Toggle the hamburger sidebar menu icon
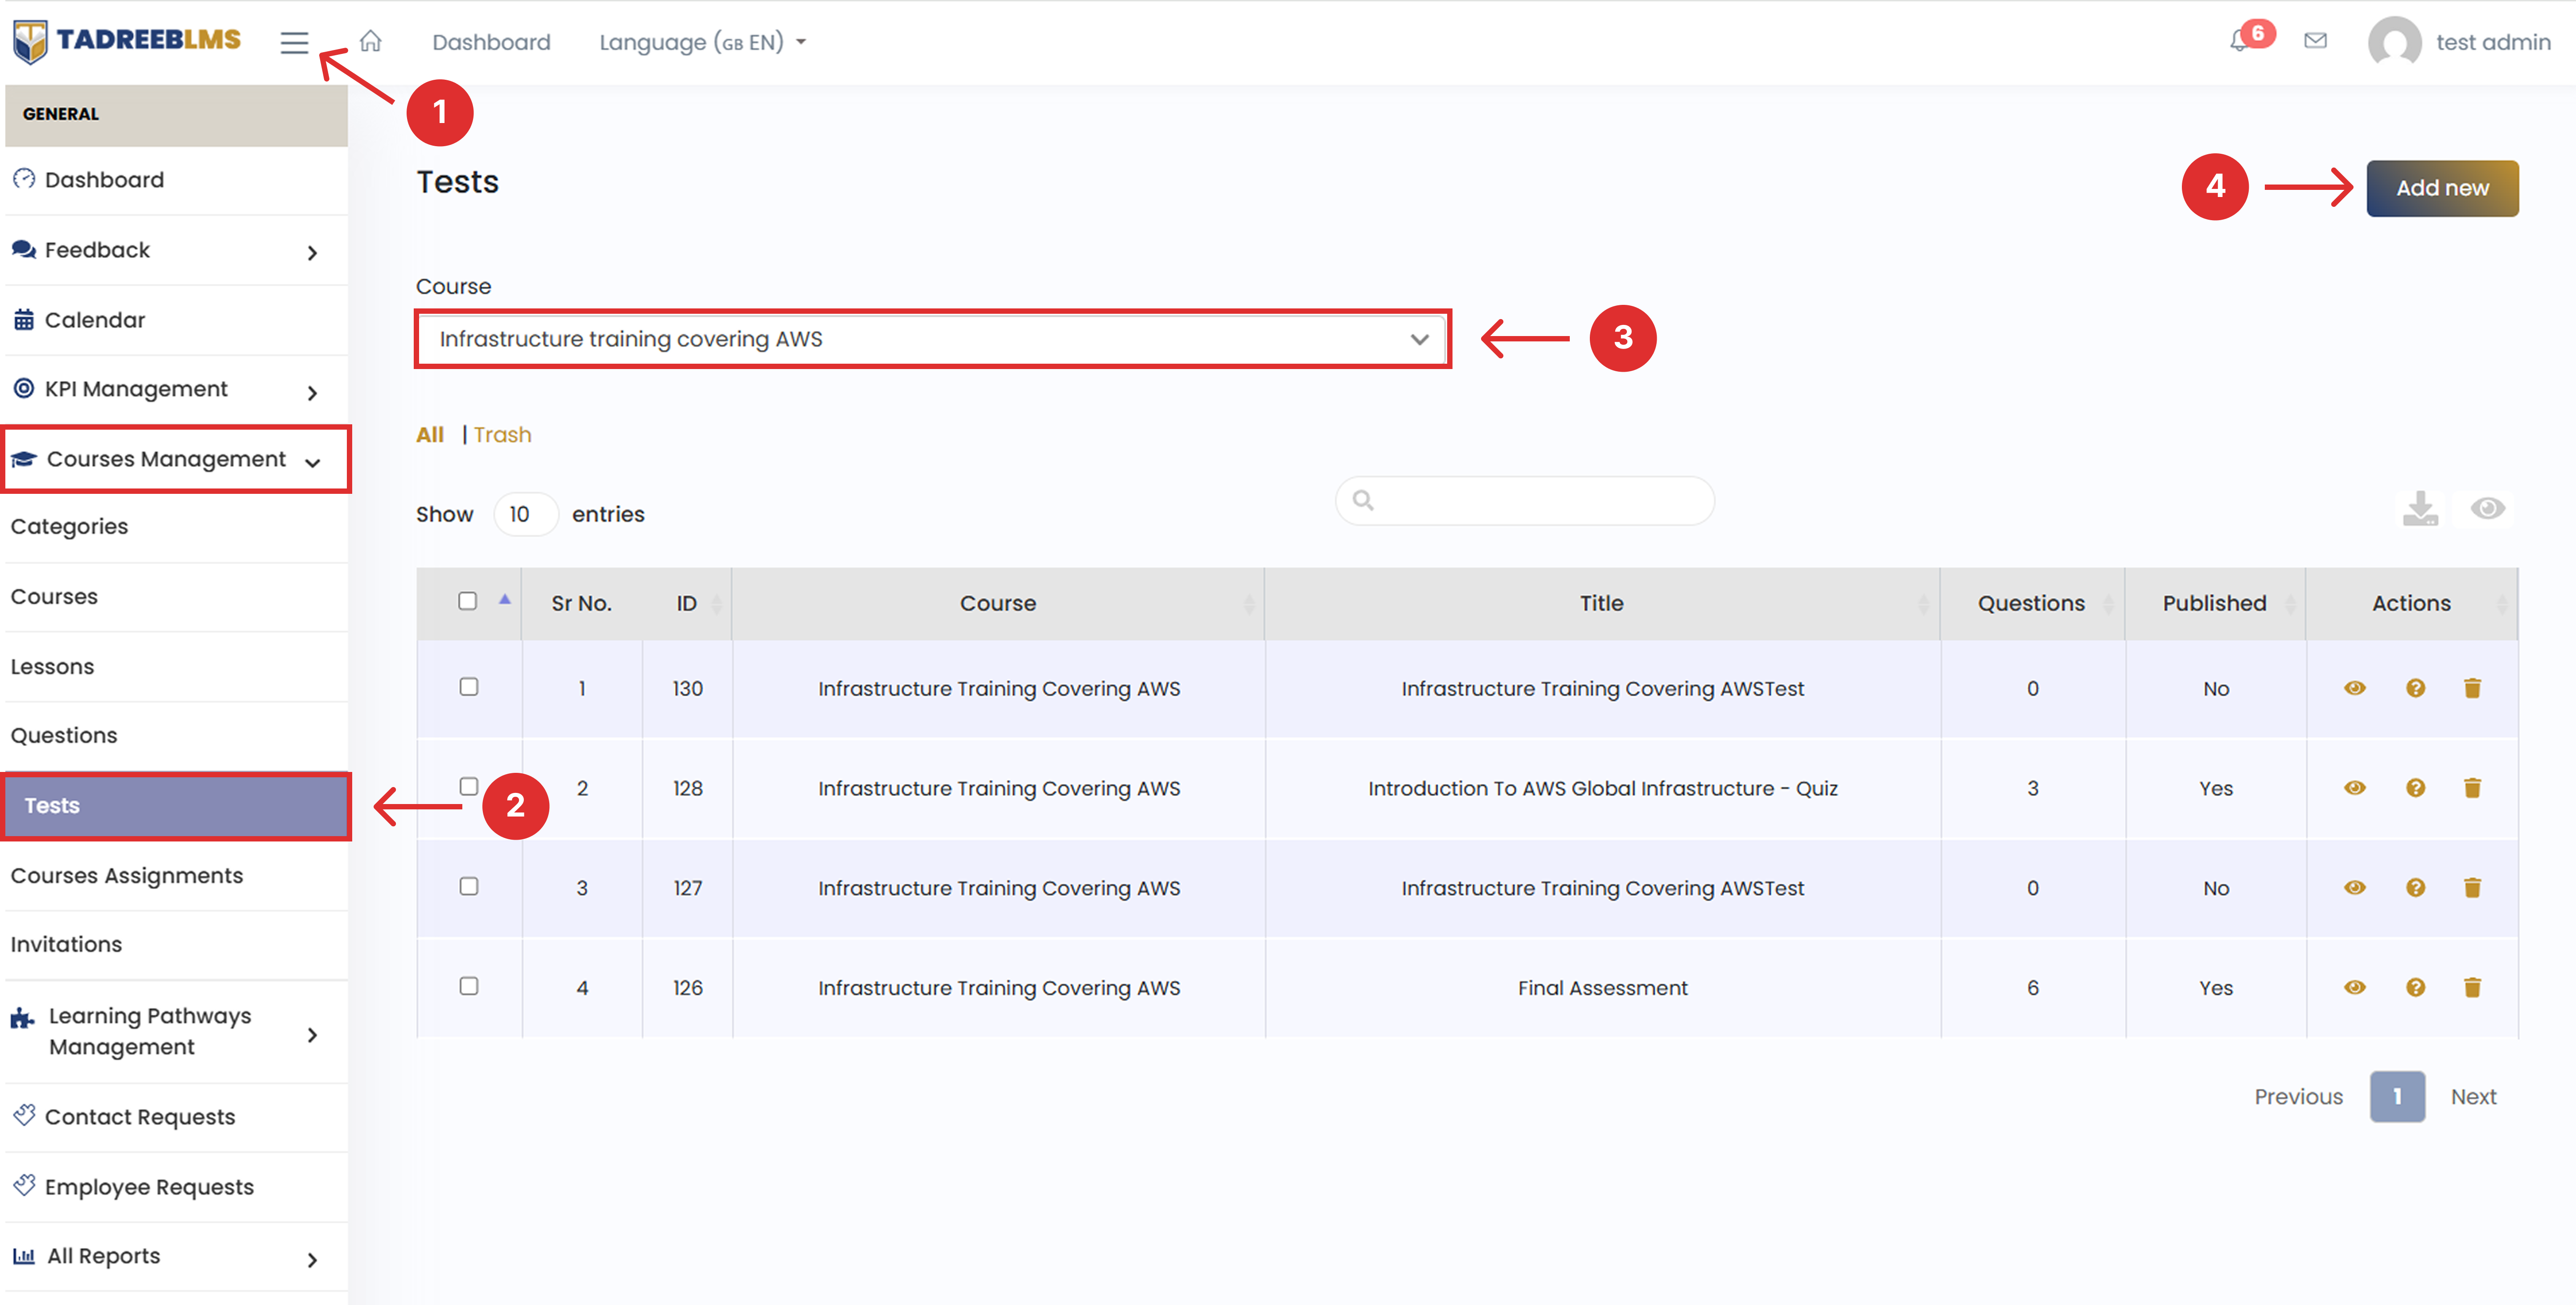 point(294,42)
